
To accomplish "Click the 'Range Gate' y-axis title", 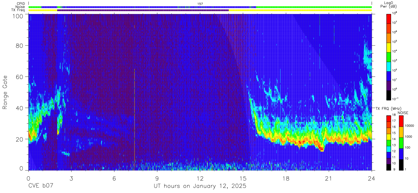I will click(5, 92).
